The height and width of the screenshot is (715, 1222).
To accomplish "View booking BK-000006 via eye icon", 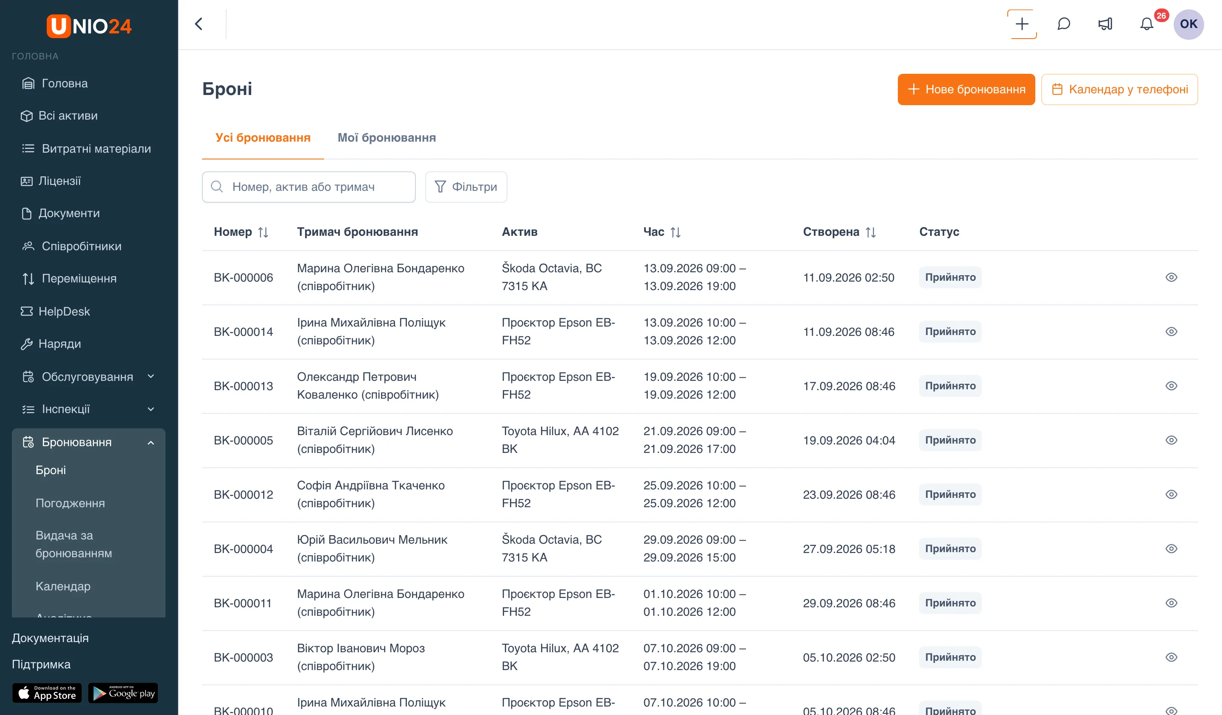I will point(1171,277).
